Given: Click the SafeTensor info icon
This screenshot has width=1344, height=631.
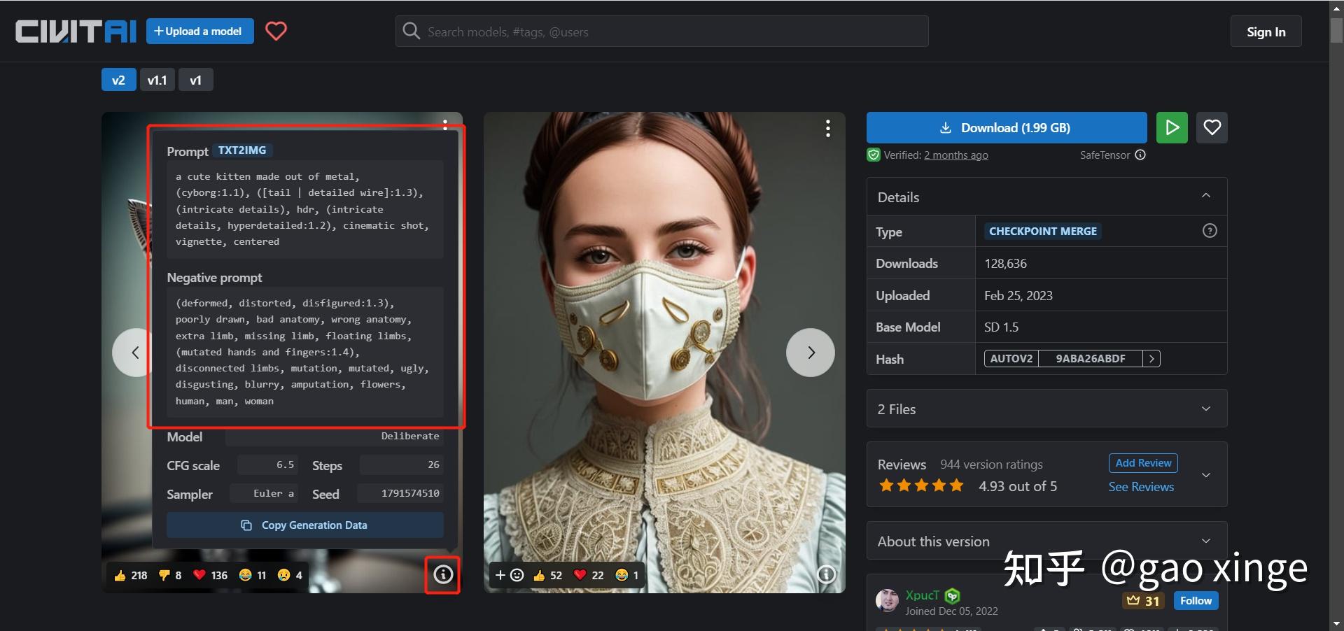Looking at the screenshot, I should 1140,155.
